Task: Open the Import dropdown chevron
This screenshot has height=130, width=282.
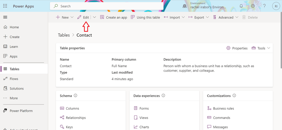Action: [x=183, y=17]
